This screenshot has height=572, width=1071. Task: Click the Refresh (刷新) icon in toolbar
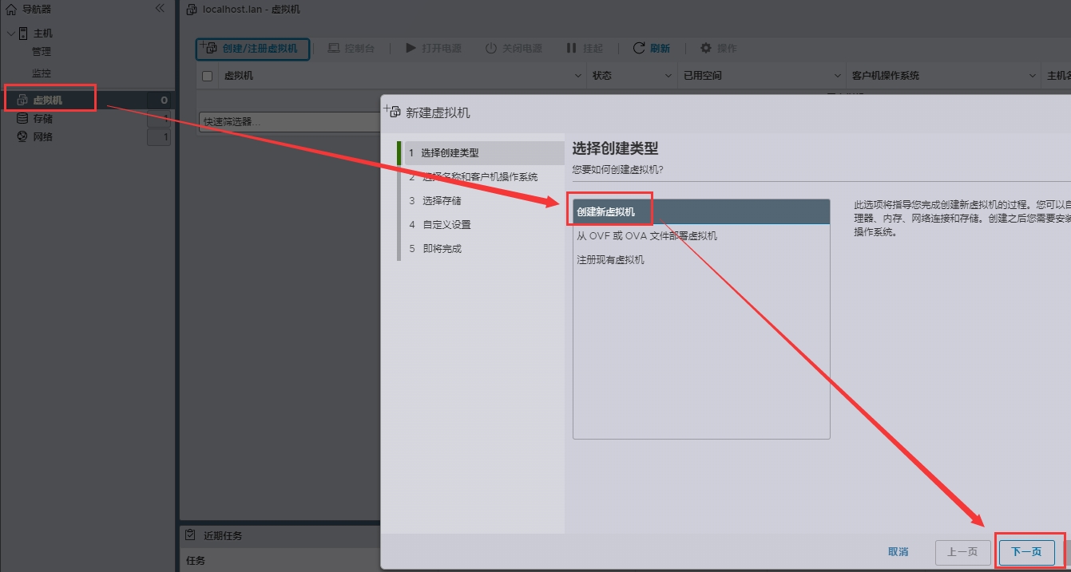pos(639,49)
